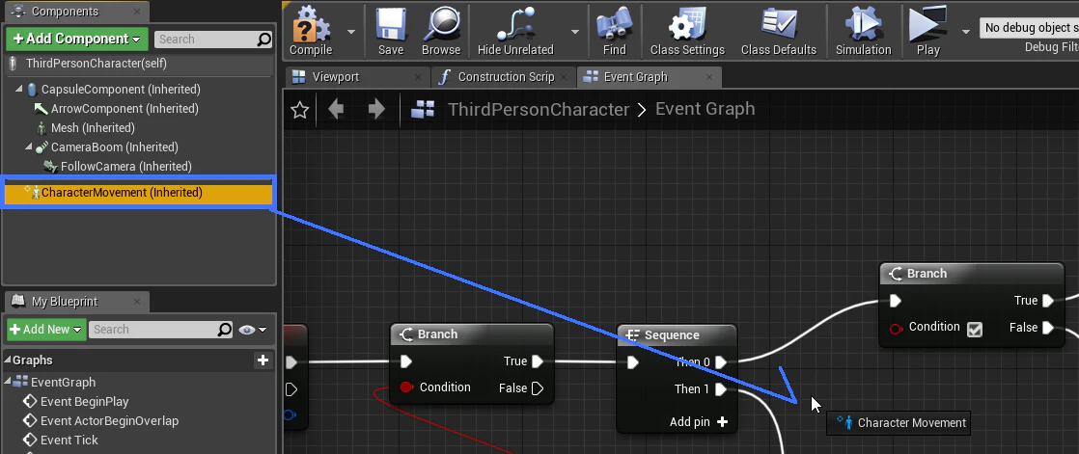This screenshot has height=454, width=1079.
Task: Click the My Blueprint search field
Action: 152,330
